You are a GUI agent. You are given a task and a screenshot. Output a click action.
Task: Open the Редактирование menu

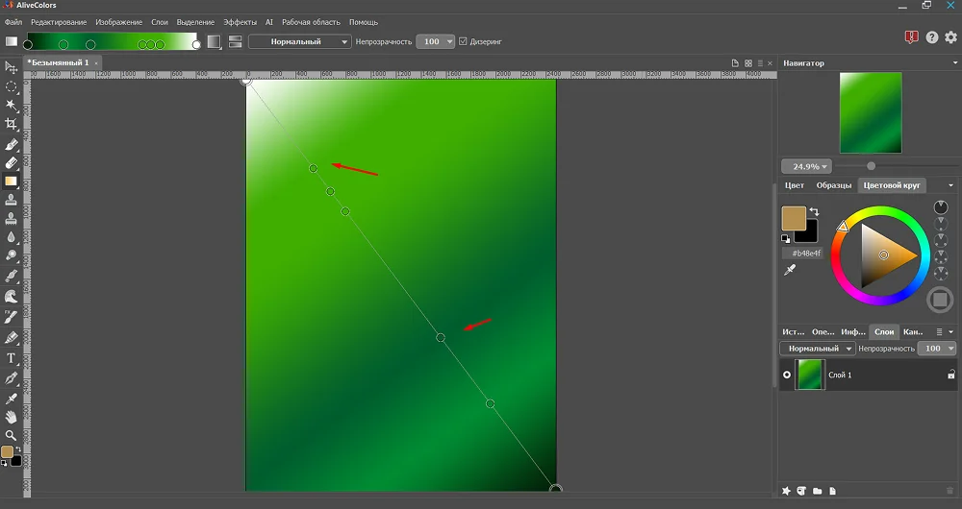59,22
